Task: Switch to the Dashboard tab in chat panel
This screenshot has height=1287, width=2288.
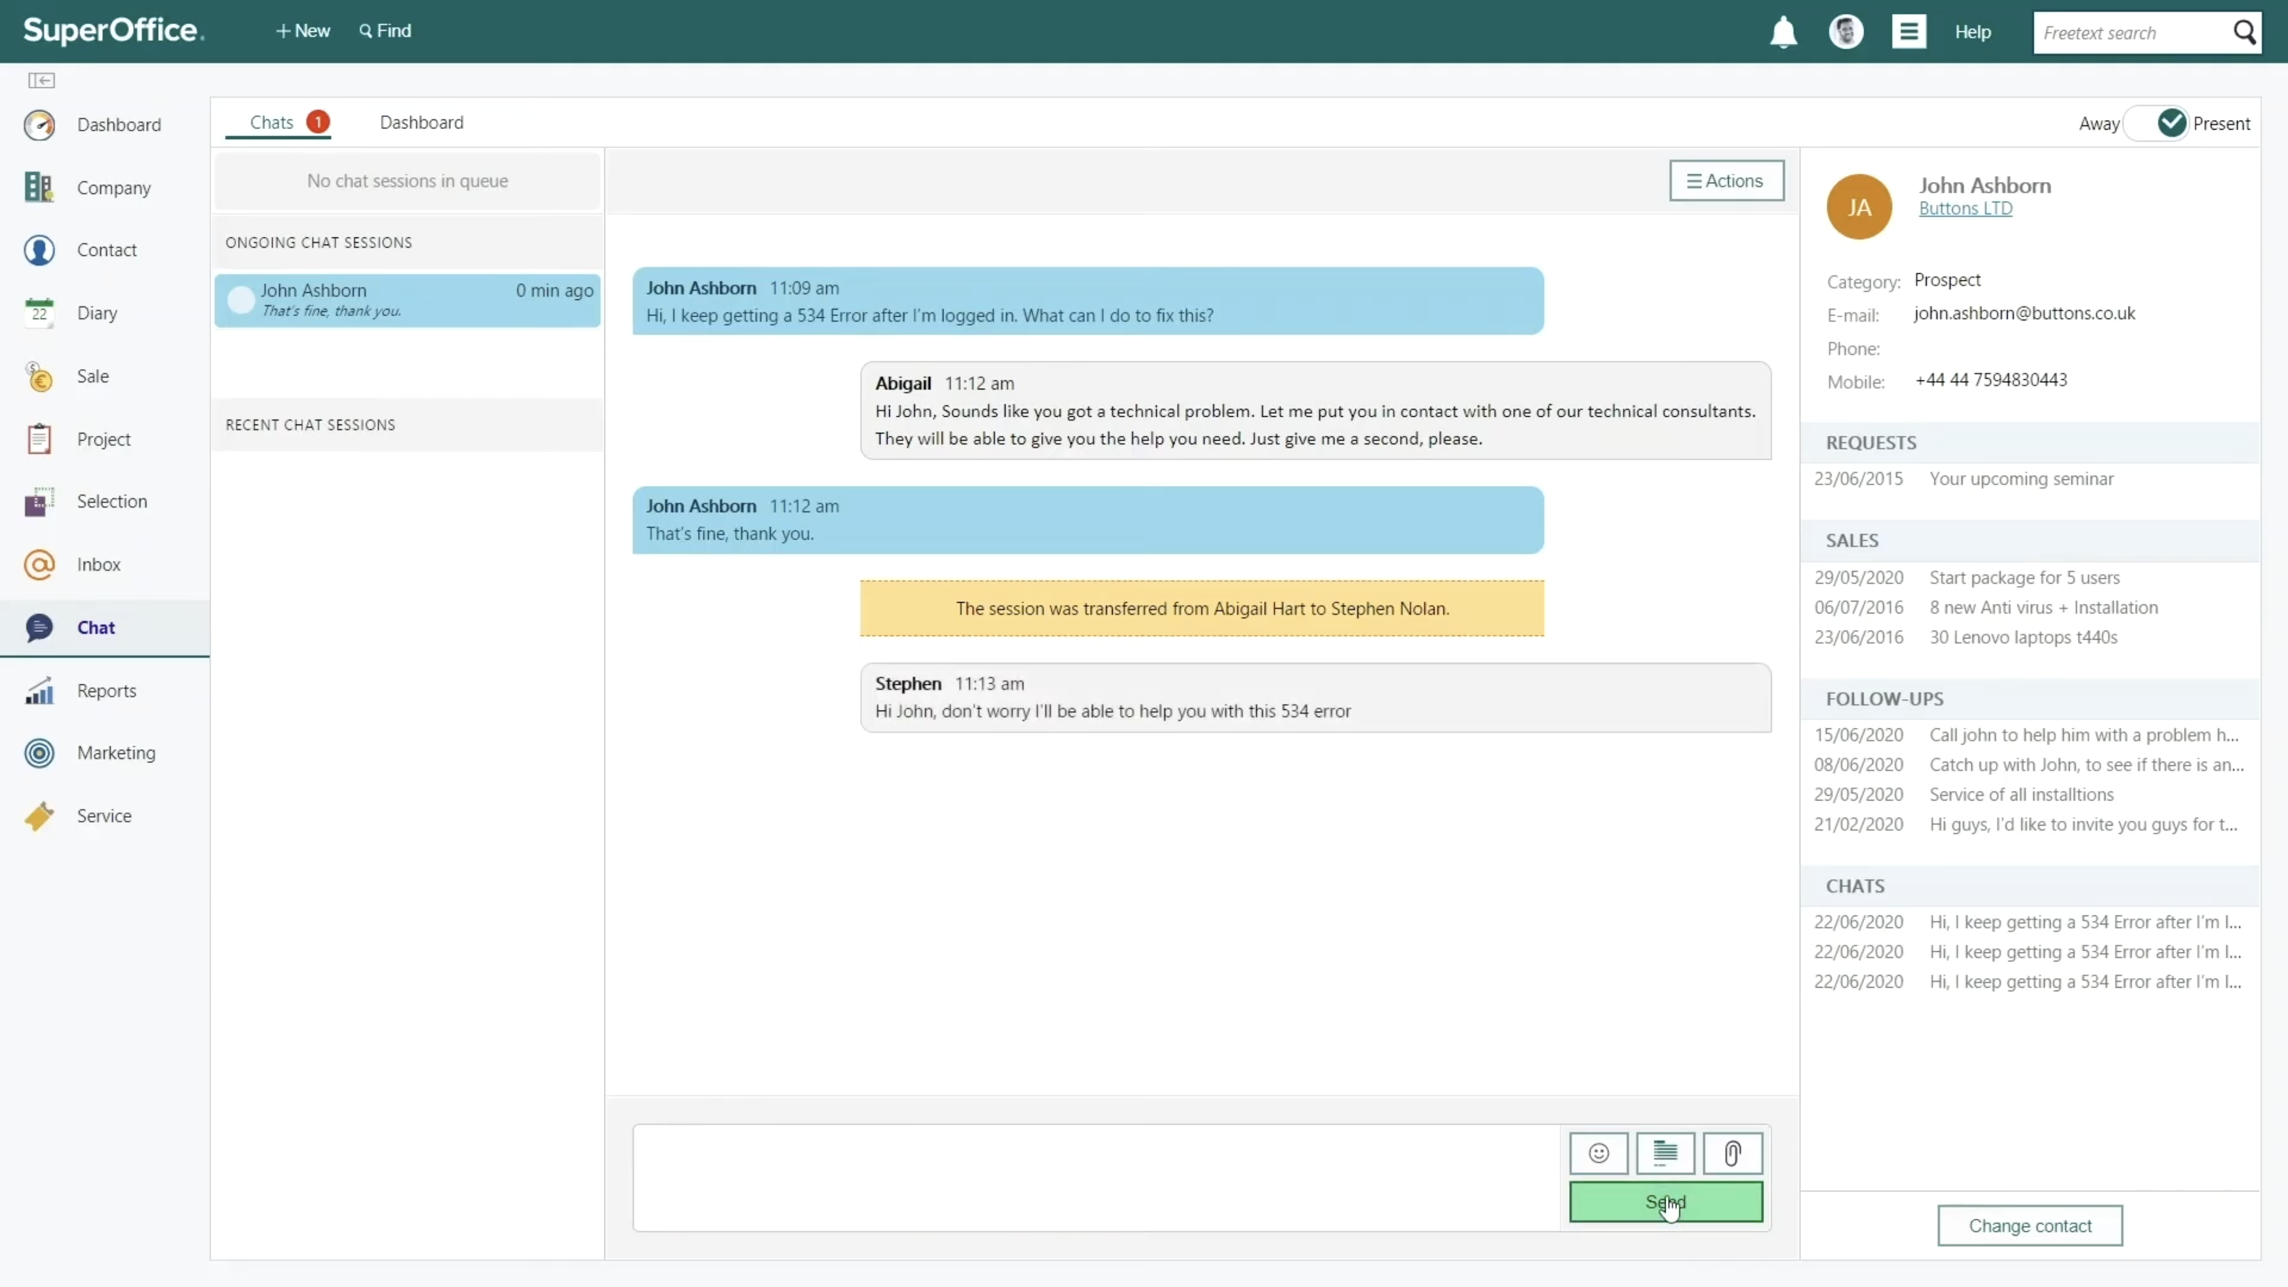Action: (421, 122)
